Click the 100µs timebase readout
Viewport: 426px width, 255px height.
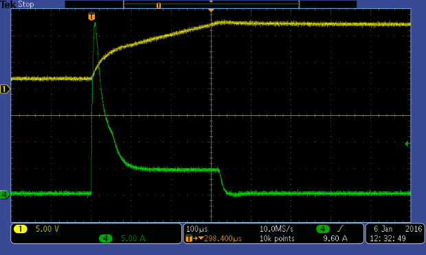(x=197, y=229)
